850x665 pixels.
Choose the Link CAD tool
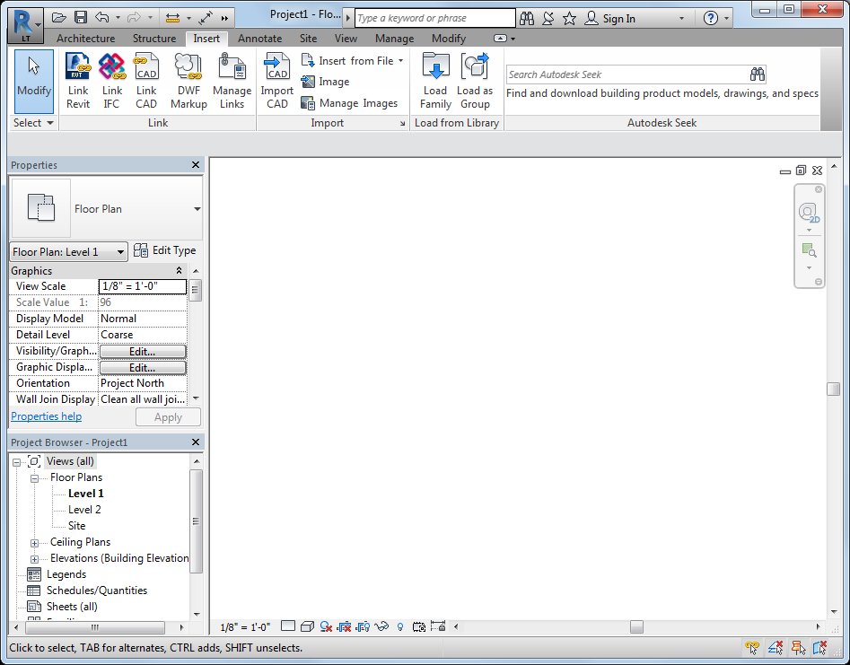click(146, 81)
